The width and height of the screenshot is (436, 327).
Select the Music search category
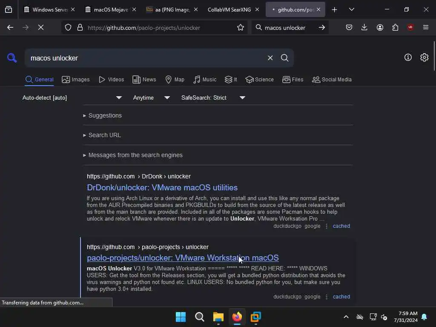coord(205,80)
